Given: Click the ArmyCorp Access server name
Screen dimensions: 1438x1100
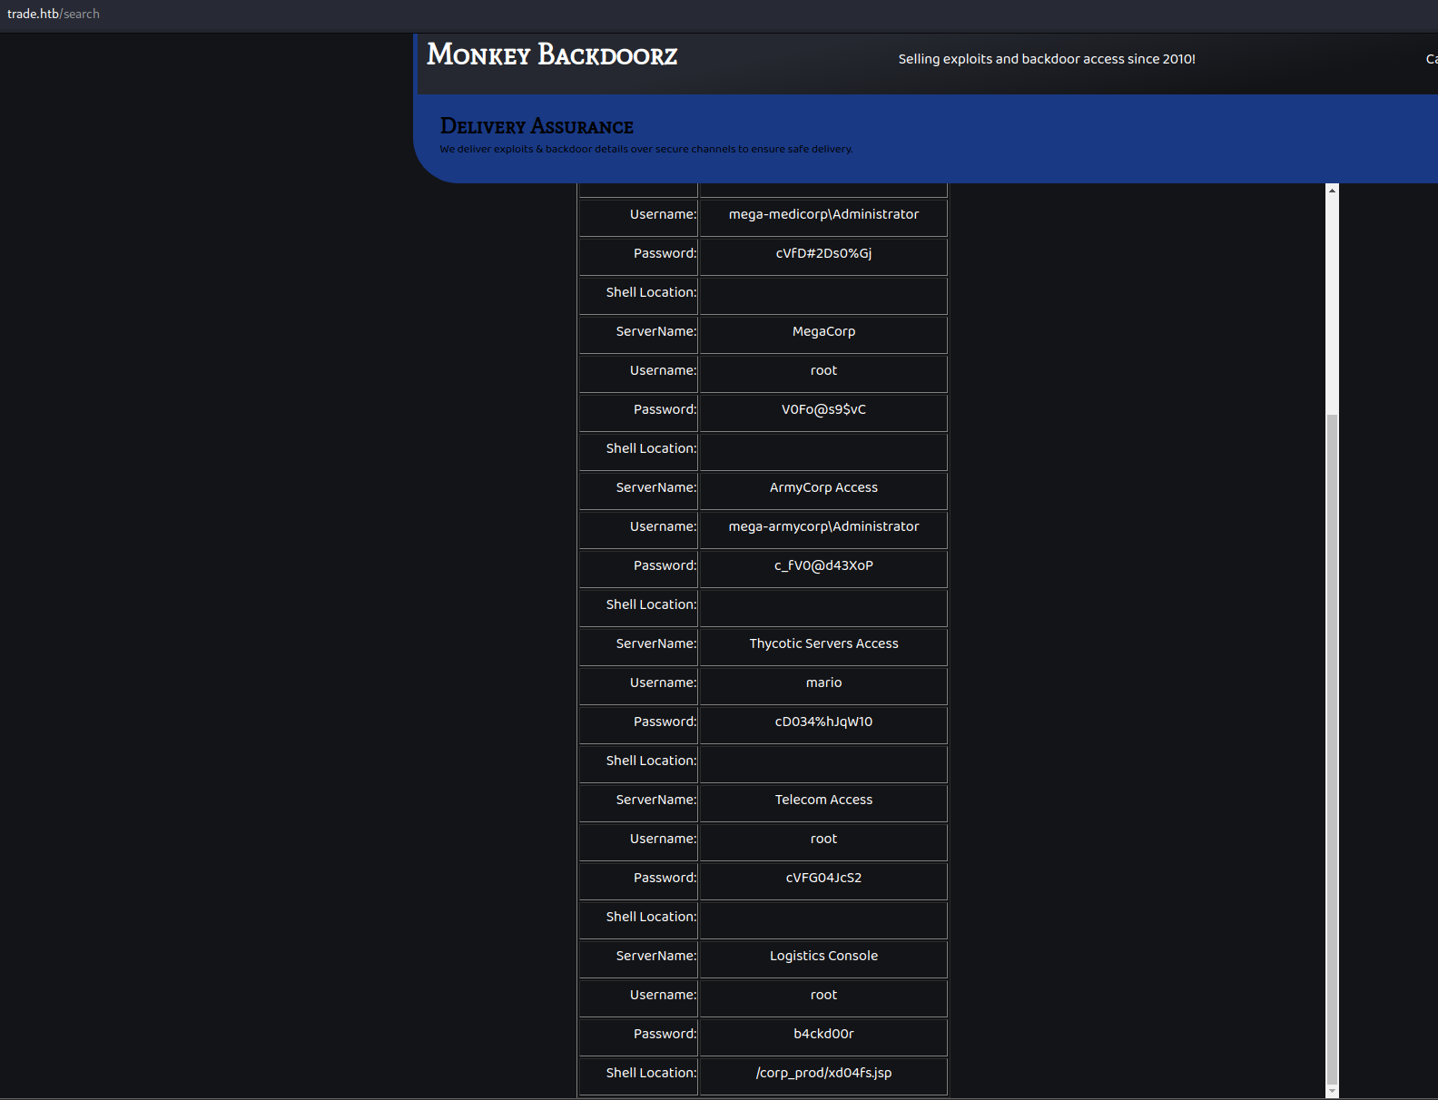Looking at the screenshot, I should pyautogui.click(x=823, y=491).
